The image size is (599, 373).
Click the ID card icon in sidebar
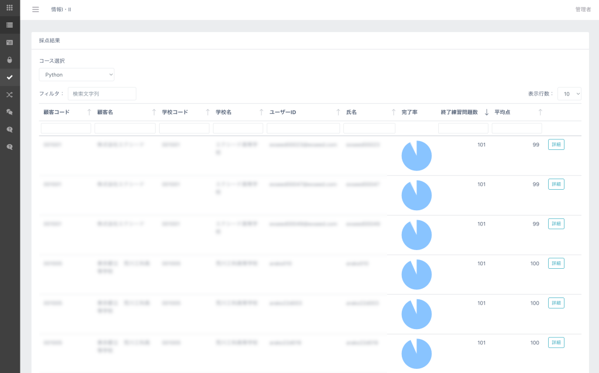click(9, 43)
